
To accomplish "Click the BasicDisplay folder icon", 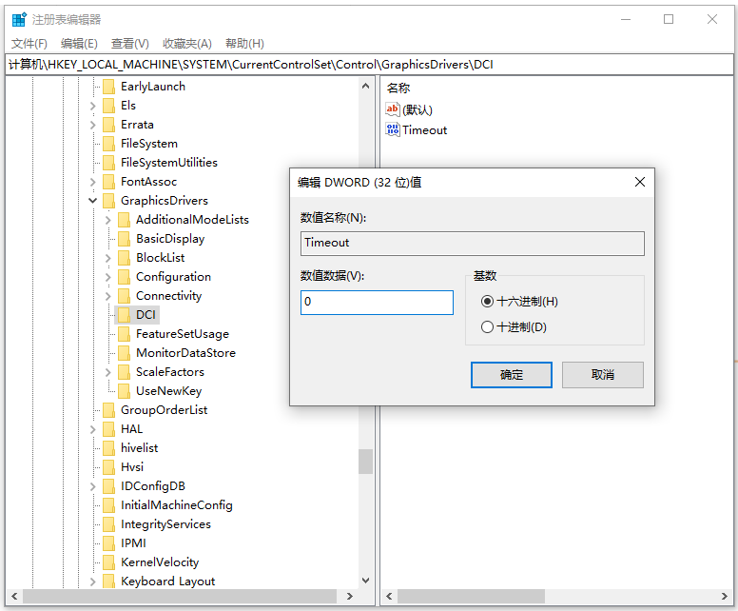I will click(x=124, y=239).
